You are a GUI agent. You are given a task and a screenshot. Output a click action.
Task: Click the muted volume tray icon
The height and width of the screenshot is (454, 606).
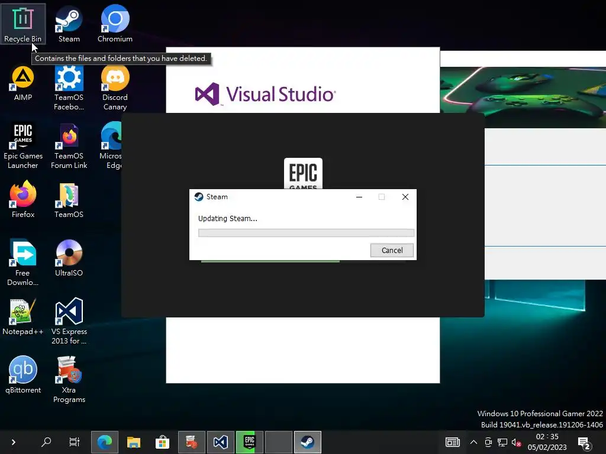(516, 442)
